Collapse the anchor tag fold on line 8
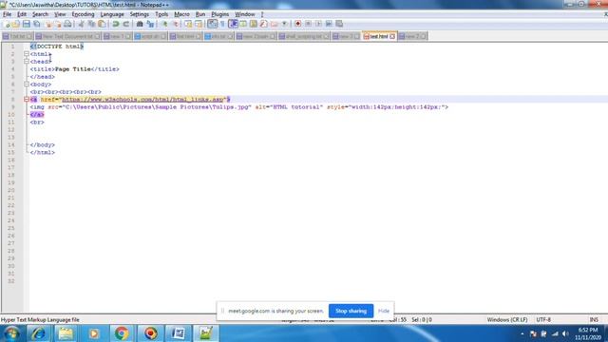 [x=27, y=99]
